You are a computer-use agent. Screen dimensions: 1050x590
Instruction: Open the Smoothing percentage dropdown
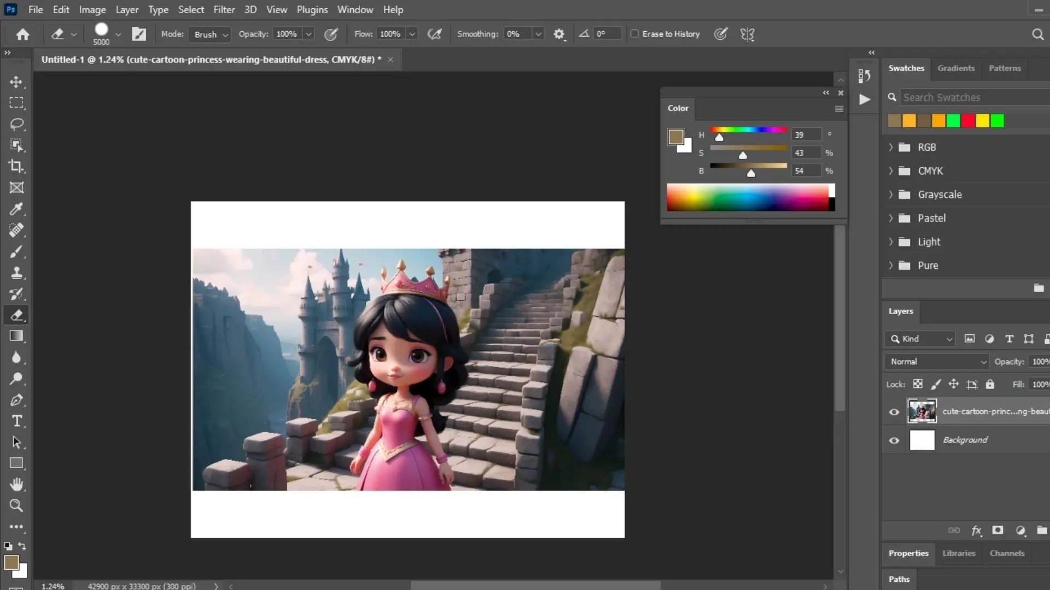coord(539,34)
